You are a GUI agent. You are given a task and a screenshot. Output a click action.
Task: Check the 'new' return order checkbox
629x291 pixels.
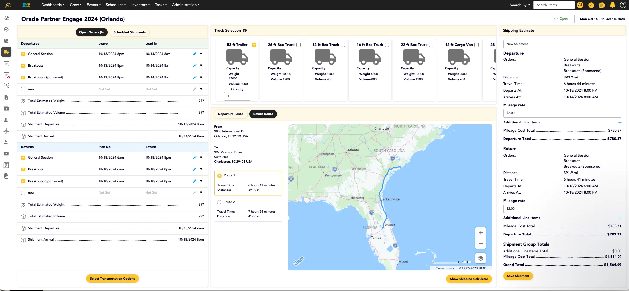click(23, 193)
